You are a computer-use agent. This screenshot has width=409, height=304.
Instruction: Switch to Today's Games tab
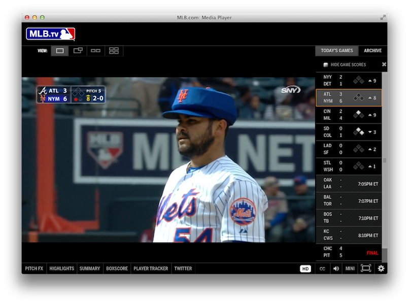point(337,51)
